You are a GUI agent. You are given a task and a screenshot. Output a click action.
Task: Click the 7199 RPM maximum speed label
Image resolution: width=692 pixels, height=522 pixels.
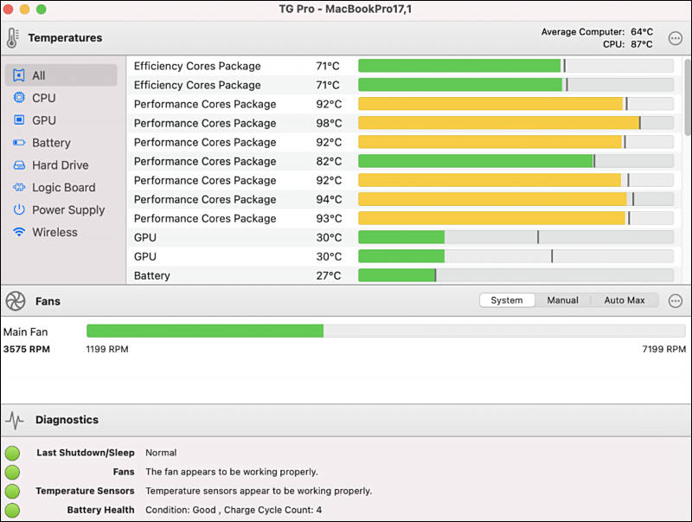tap(663, 349)
